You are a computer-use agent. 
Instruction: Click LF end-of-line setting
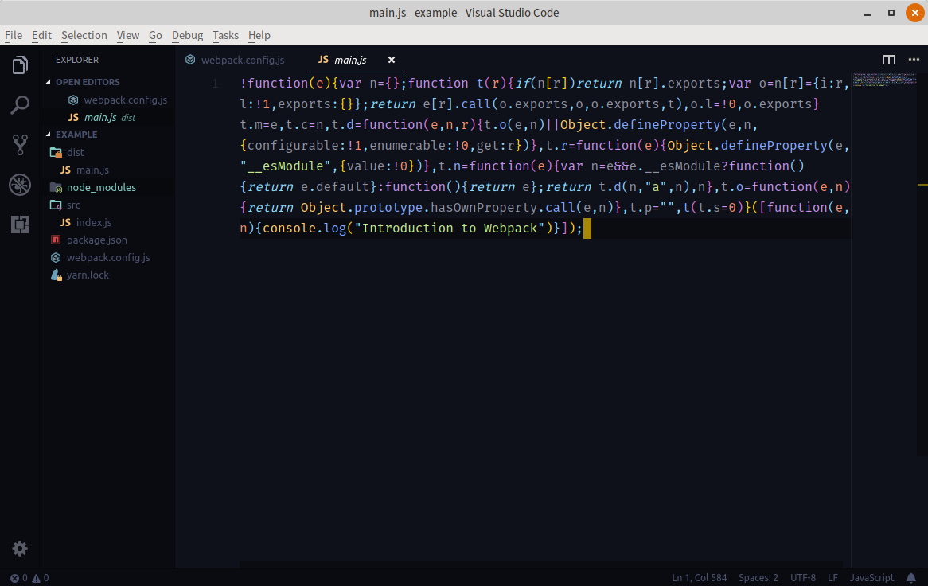(832, 578)
